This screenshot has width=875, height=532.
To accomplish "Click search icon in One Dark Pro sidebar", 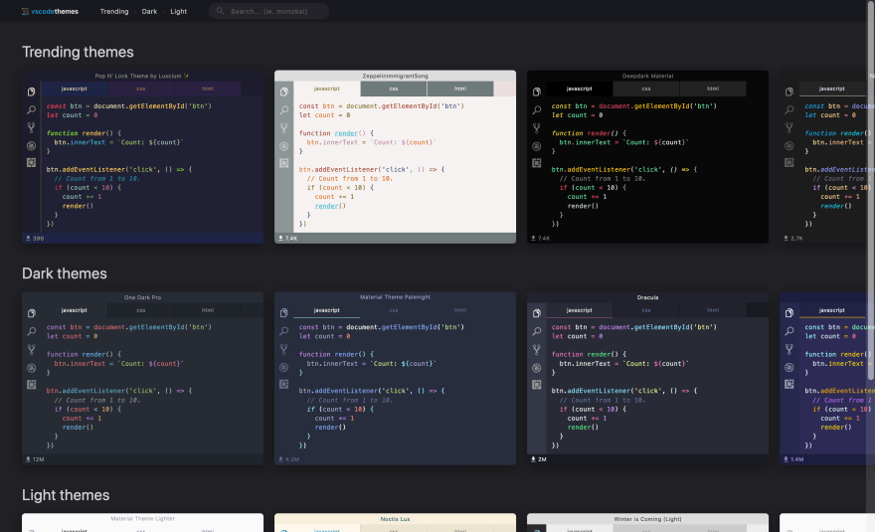I will pyautogui.click(x=31, y=331).
